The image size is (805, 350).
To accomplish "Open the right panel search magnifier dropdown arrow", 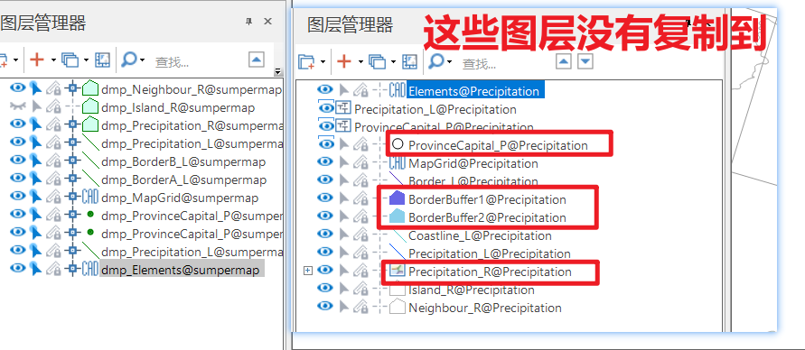I will (x=450, y=62).
